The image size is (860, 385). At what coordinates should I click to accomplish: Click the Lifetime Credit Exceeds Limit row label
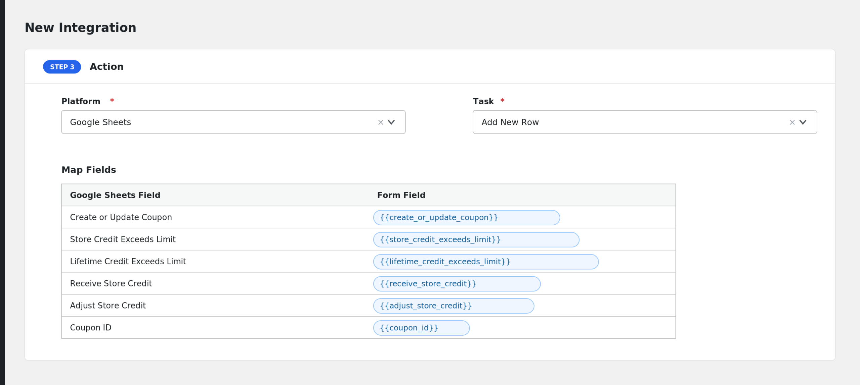coord(128,262)
